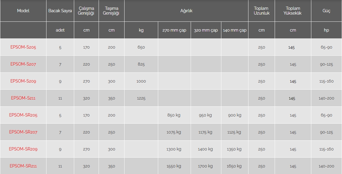Select the 1700 kg weight cell
The width and height of the screenshot is (342, 174).
[205, 166]
